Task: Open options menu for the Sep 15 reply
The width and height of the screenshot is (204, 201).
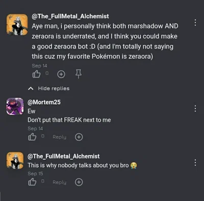Action: [x=195, y=163]
